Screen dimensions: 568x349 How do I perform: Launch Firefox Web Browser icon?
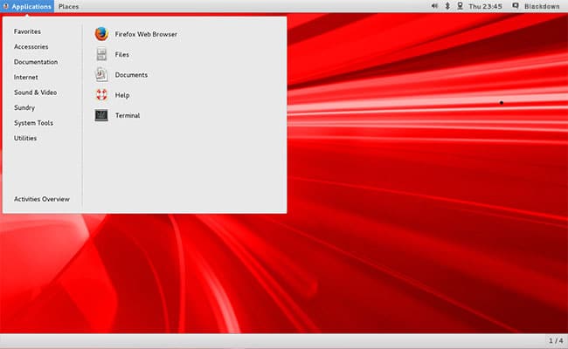(101, 34)
